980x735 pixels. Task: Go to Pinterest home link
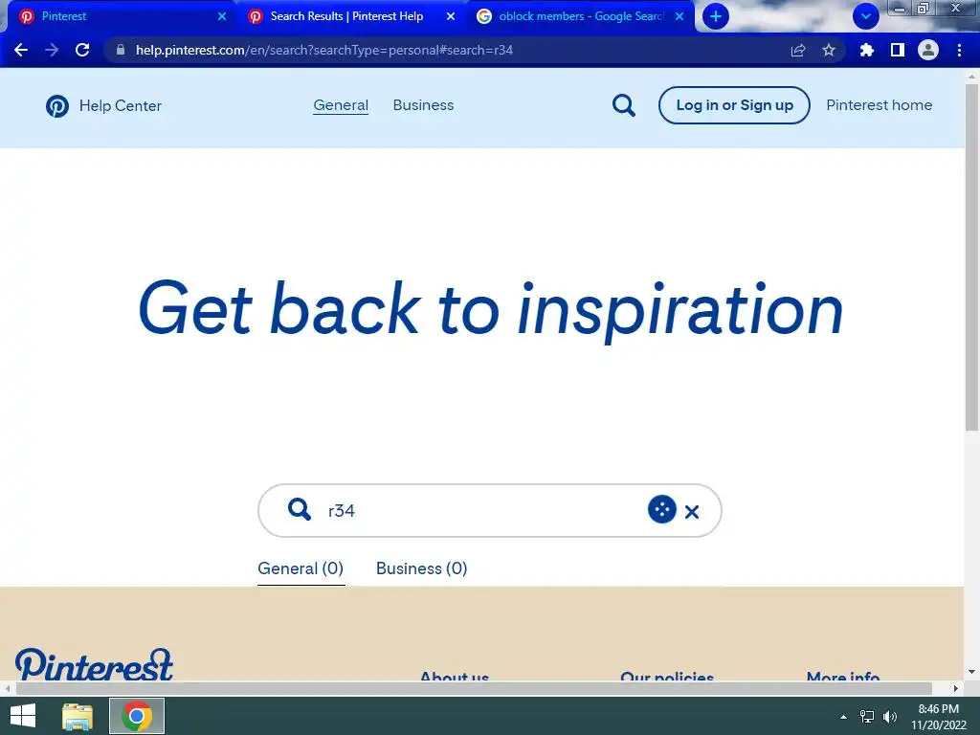coord(879,105)
